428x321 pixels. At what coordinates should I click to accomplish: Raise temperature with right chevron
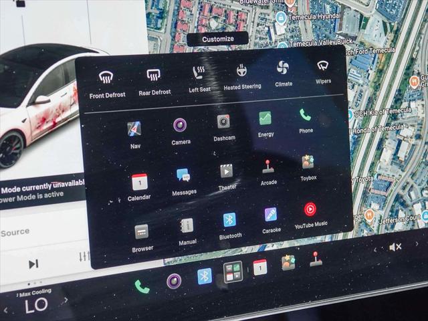(66, 300)
